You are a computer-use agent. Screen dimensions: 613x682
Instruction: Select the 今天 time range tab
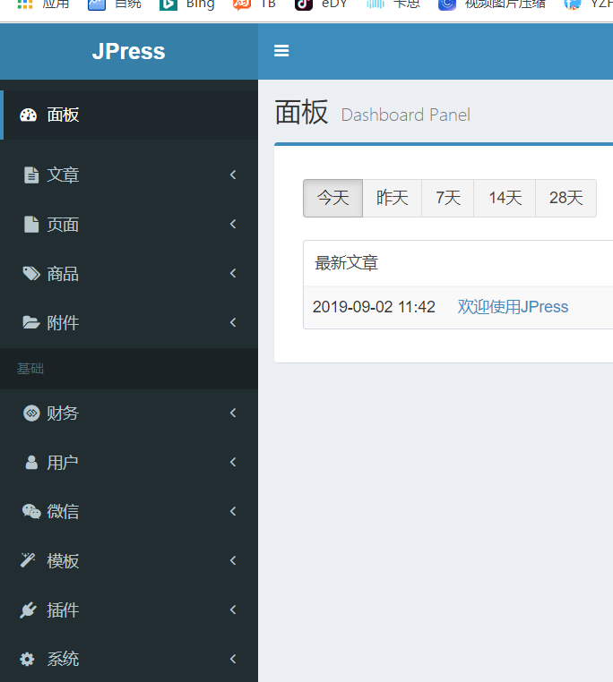[332, 198]
